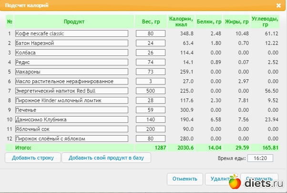Viewport: 287px width, 193px height.
Task: Select the Пирожок слоёный с яблоком field
Action: click(x=72, y=139)
